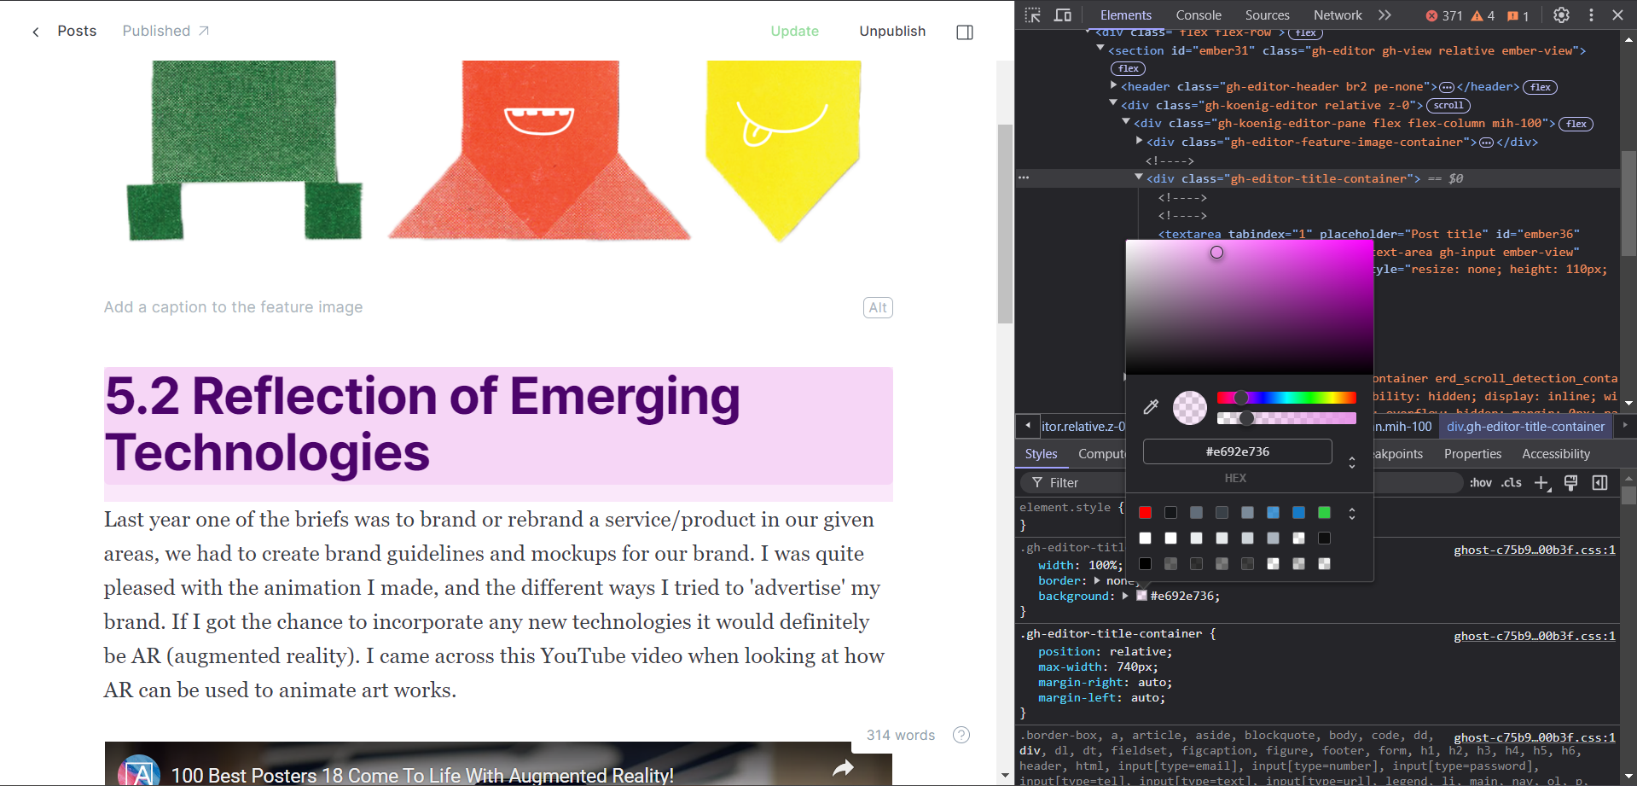1637x786 pixels.
Task: Click the flex badge beside header element
Action: click(x=1541, y=87)
